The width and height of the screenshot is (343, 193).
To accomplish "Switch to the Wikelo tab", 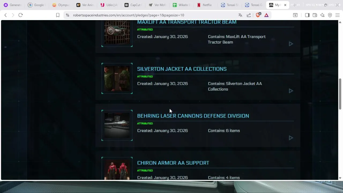I will (181, 5).
